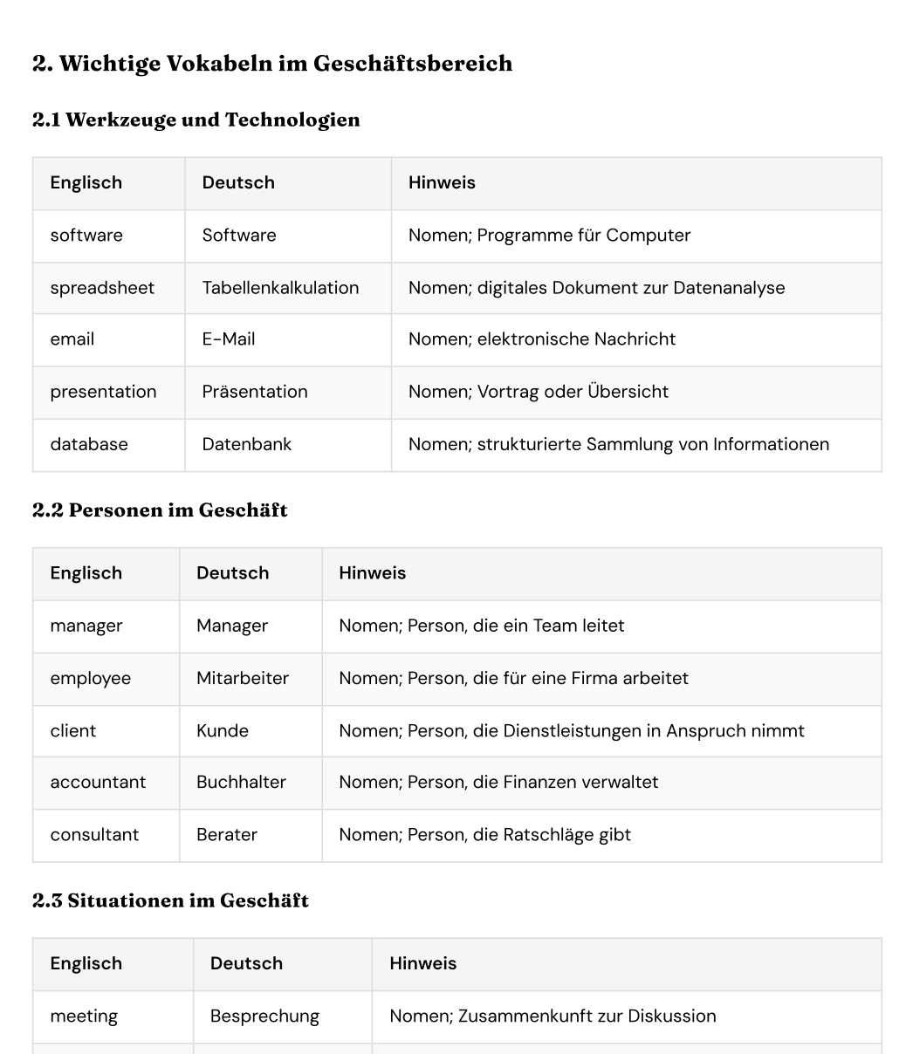906x1054 pixels.
Task: Click the "Kunde" cell
Action: (223, 730)
